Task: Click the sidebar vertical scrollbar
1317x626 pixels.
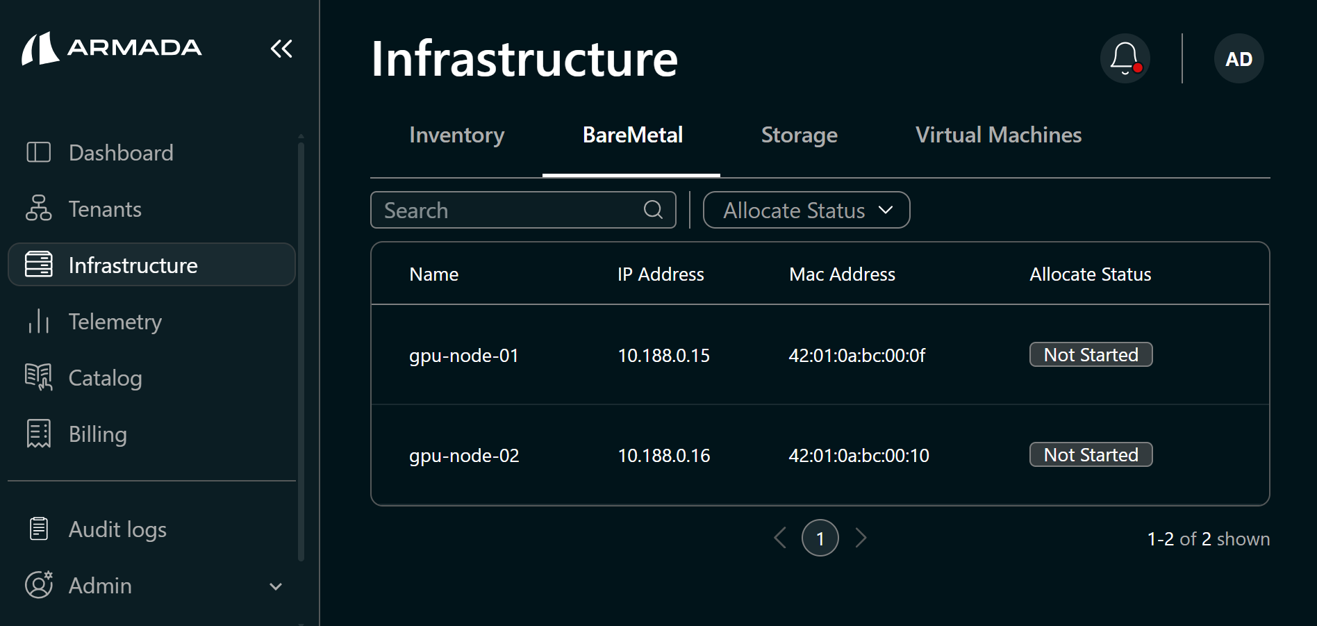Action: pyautogui.click(x=301, y=351)
